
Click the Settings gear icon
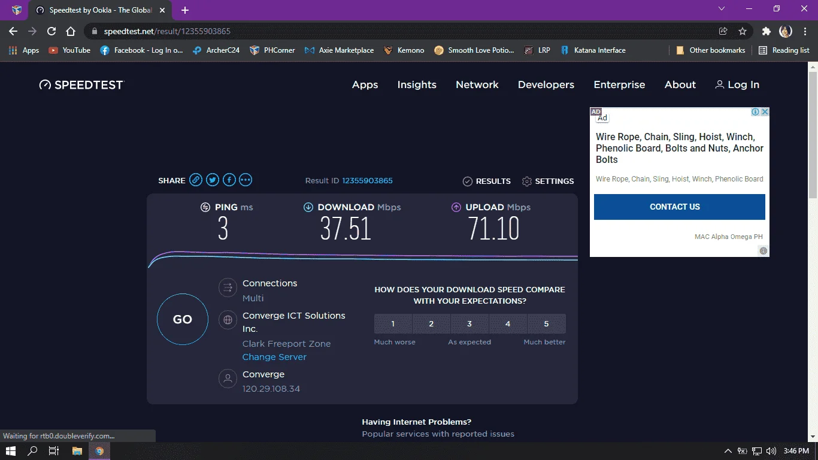point(527,181)
